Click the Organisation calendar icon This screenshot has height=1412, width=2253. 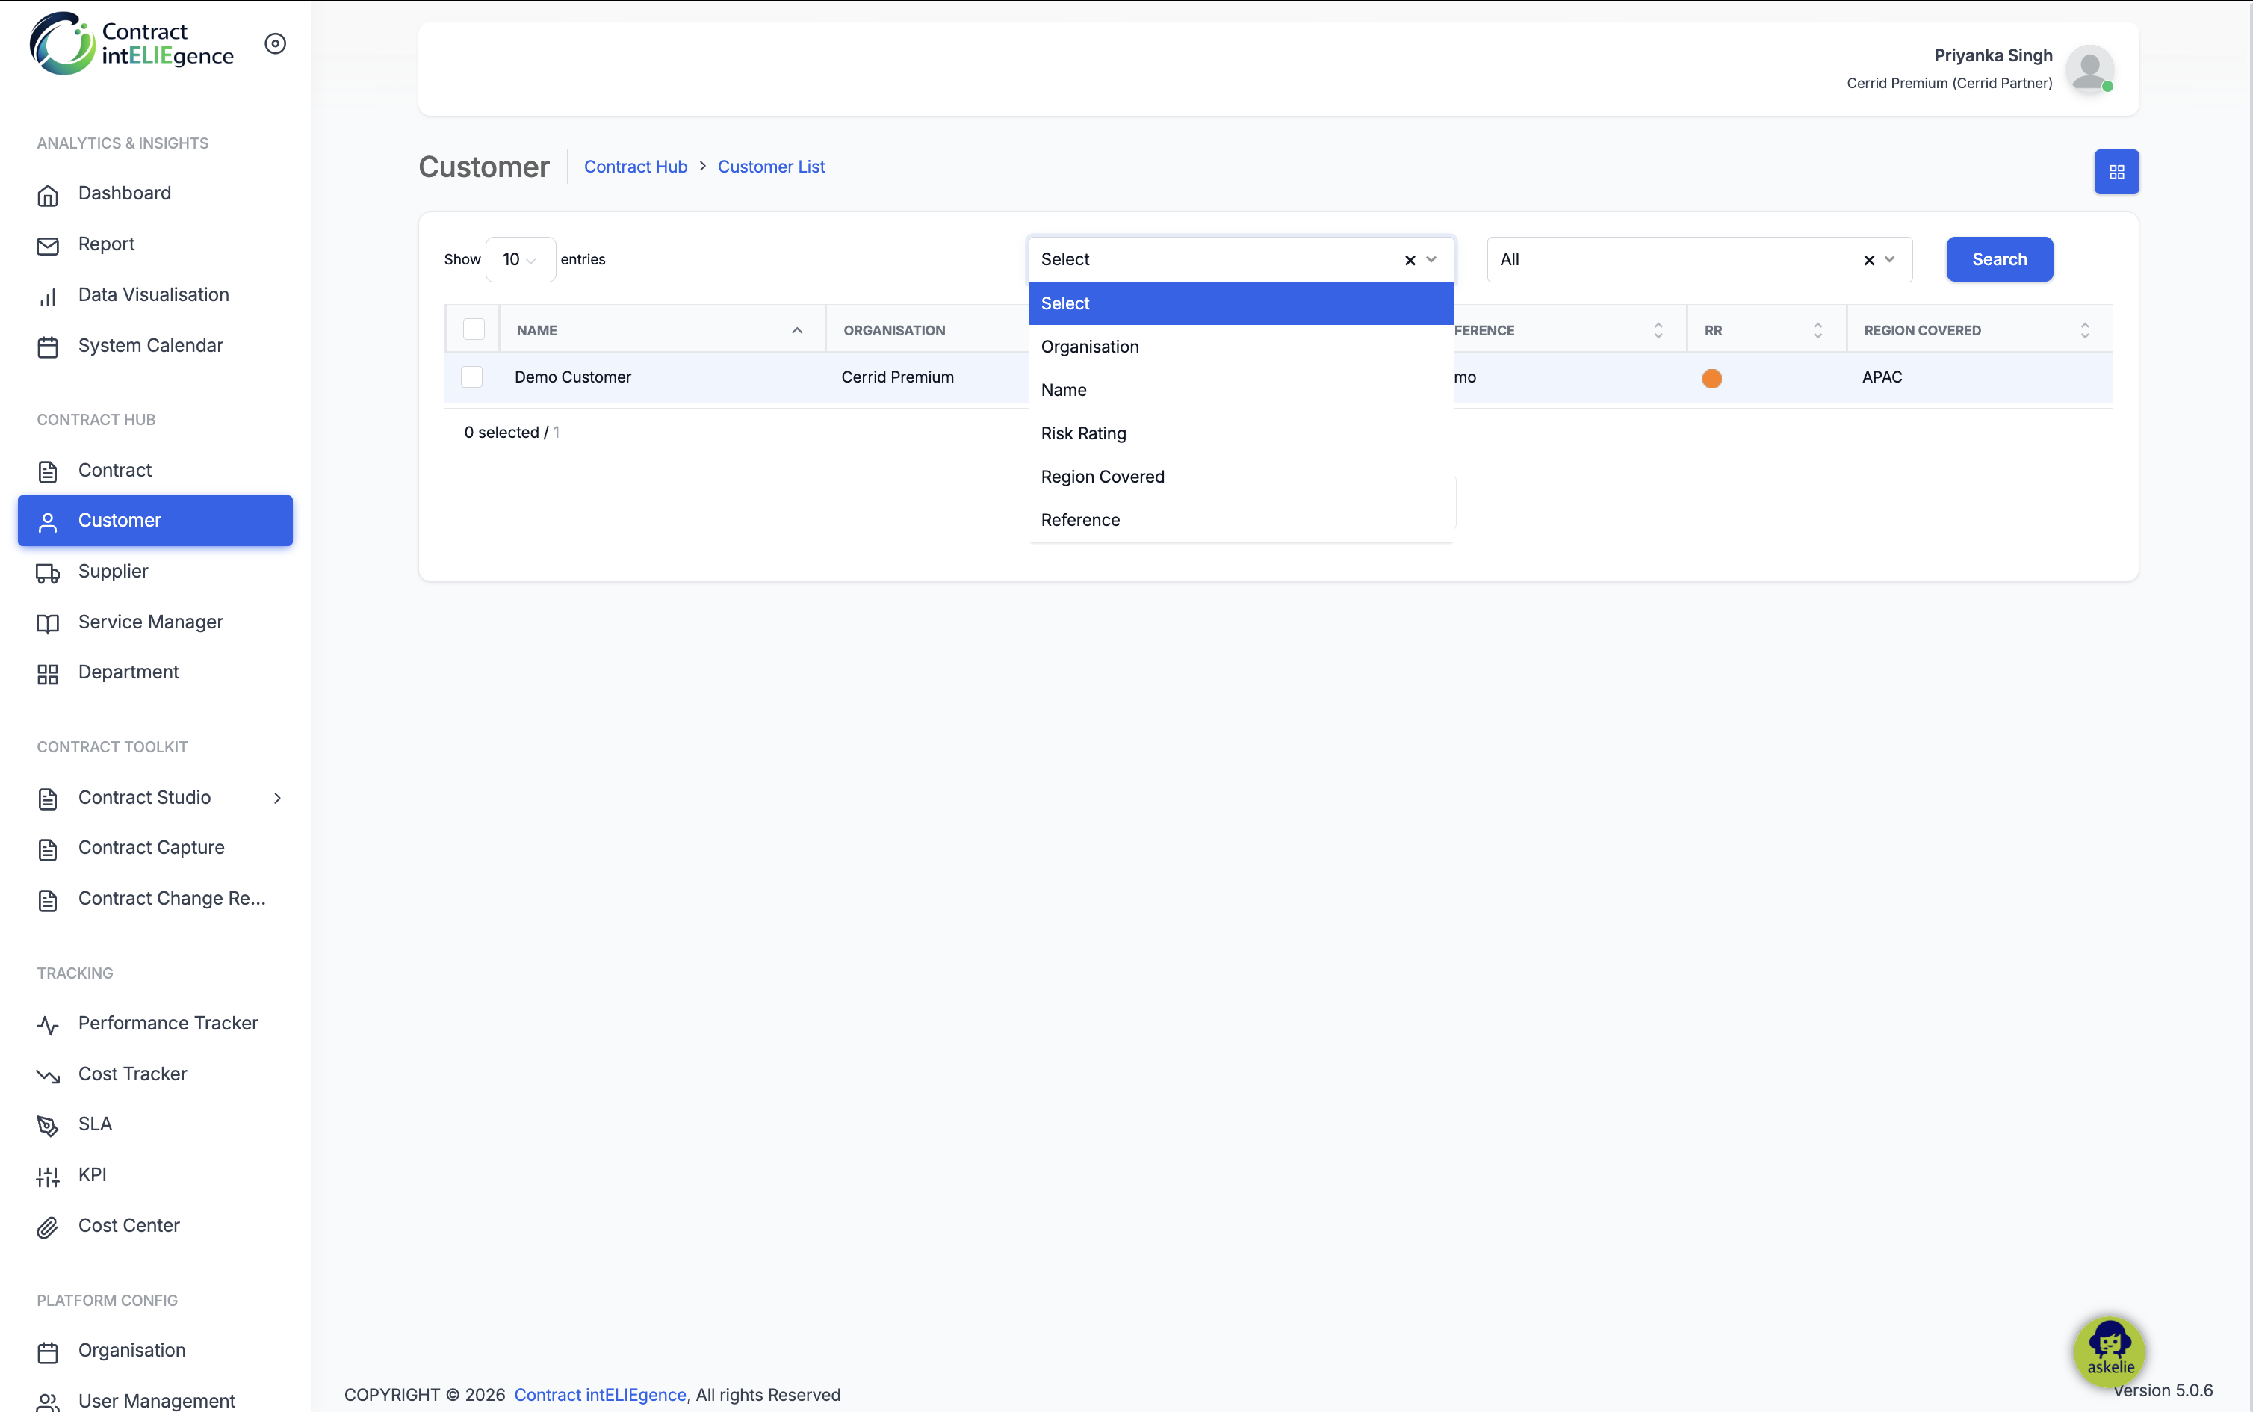pos(48,1351)
